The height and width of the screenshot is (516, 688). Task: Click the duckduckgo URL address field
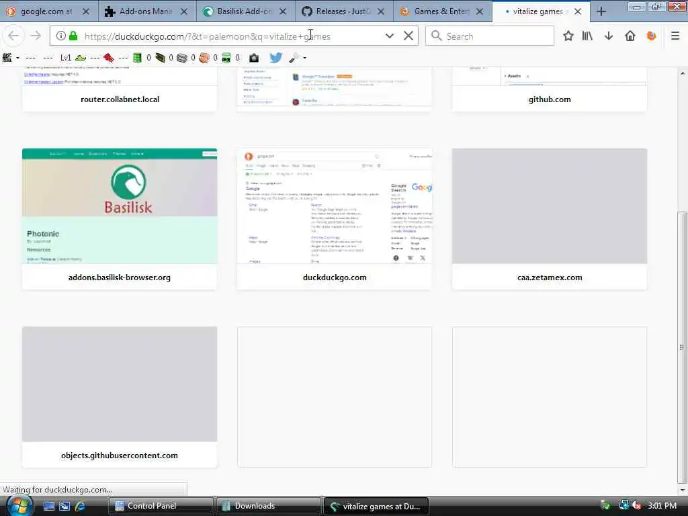(232, 36)
